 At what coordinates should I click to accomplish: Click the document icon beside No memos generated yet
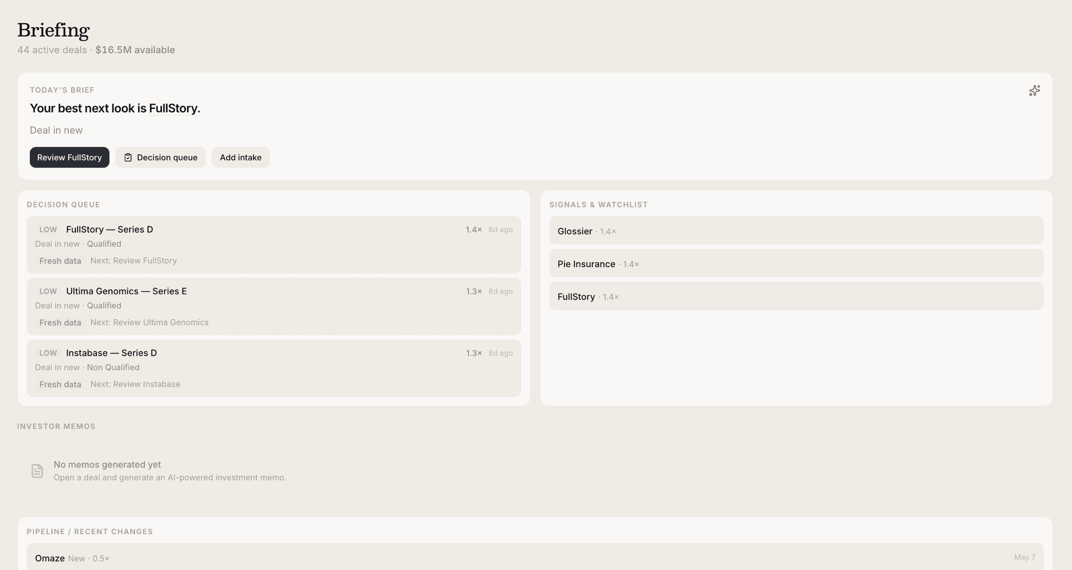(x=37, y=471)
